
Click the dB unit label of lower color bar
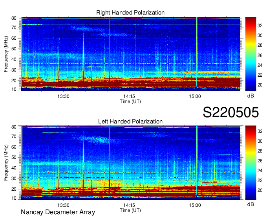(x=251, y=204)
